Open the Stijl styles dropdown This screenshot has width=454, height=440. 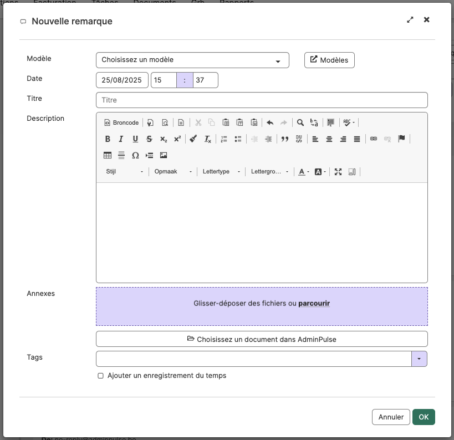coord(124,171)
